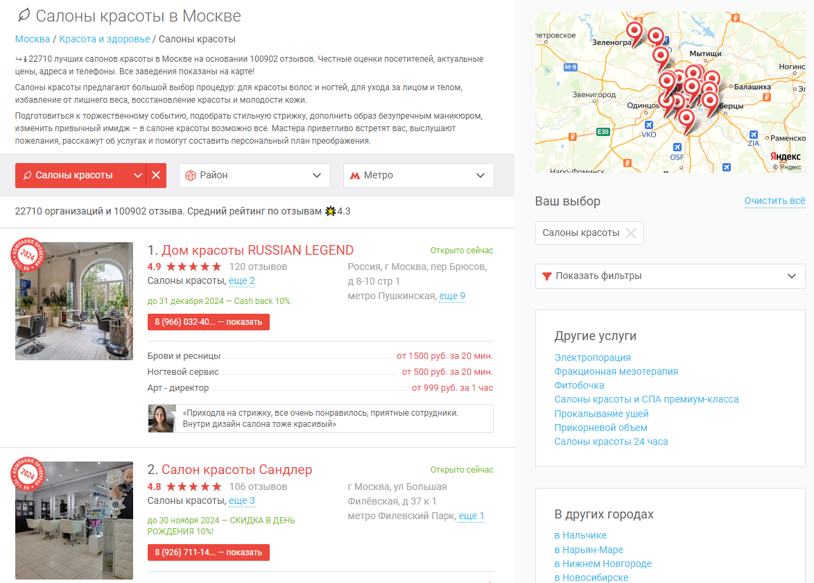Click the map pin near Зеленоград
The image size is (814, 583).
634,31
